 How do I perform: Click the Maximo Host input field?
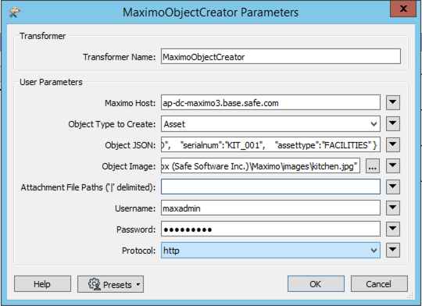[x=270, y=102]
